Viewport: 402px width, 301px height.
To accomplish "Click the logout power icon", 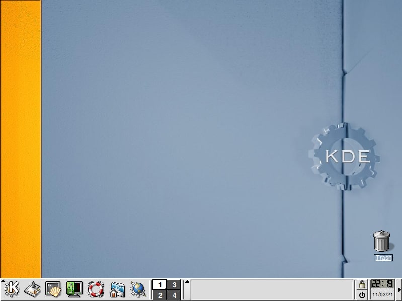I will point(362,295).
